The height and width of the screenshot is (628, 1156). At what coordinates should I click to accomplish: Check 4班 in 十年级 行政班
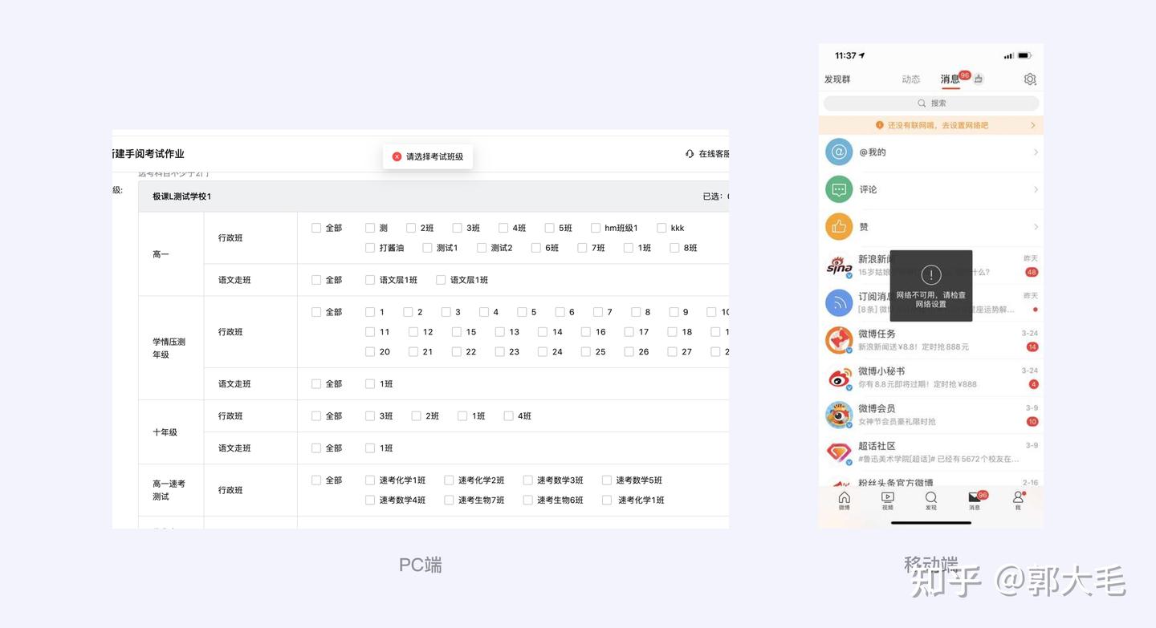point(508,416)
